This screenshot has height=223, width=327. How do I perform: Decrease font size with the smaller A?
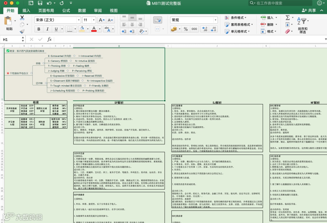coord(110,20)
